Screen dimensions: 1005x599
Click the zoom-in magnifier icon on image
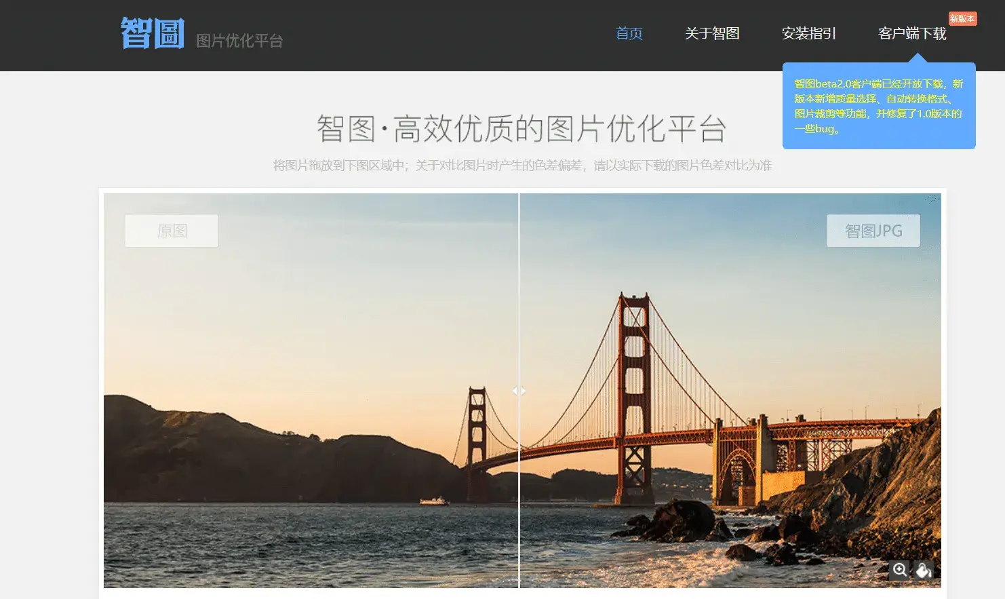pos(899,570)
